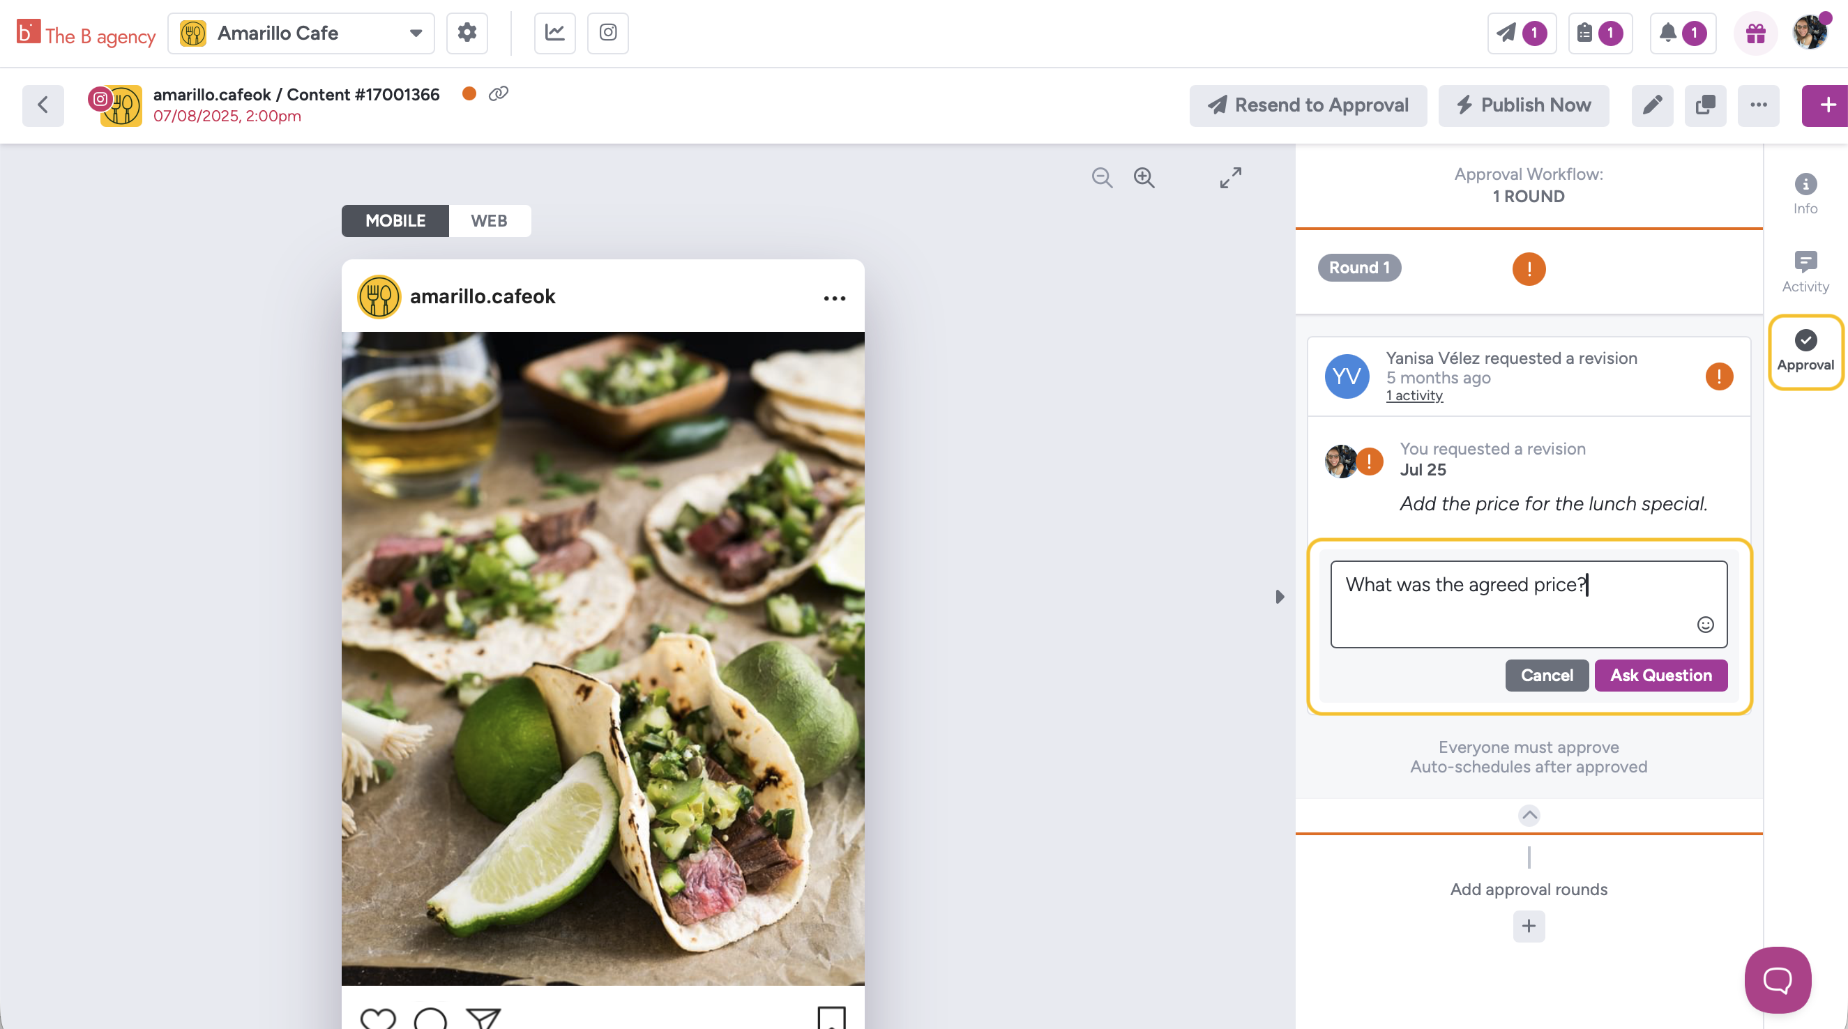The image size is (1848, 1029).
Task: Collapse the side panel arrow
Action: pos(1280,597)
